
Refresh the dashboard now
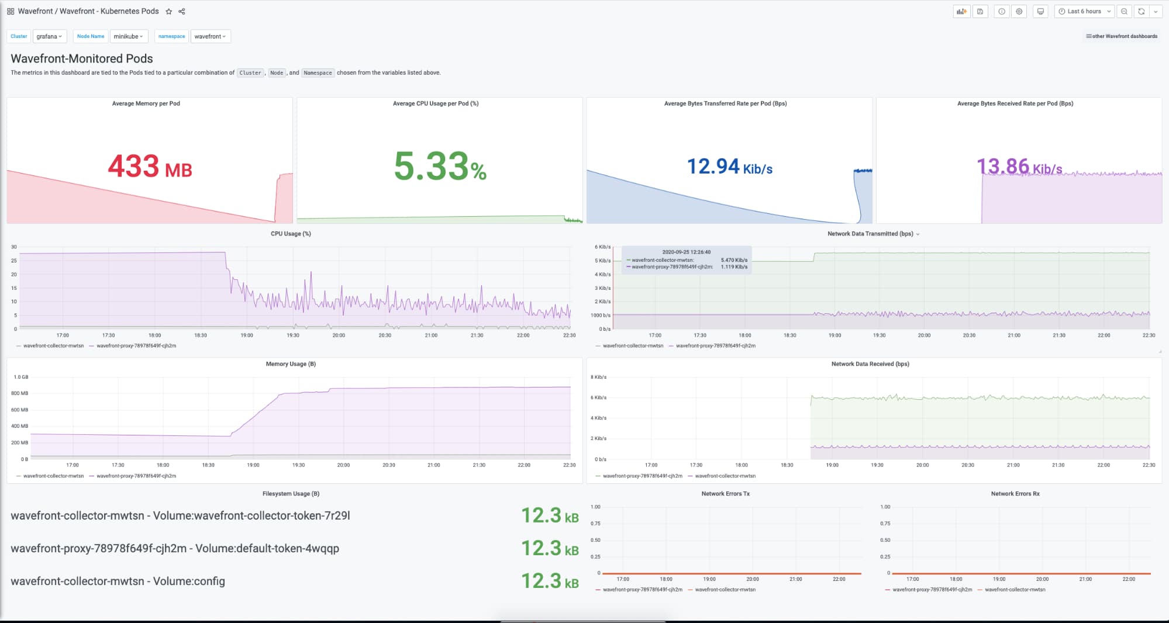[1141, 11]
